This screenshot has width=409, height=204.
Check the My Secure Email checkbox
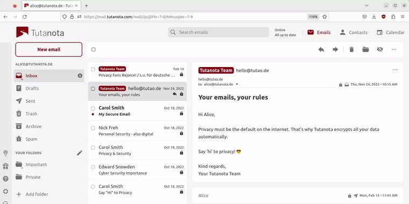(x=93, y=108)
